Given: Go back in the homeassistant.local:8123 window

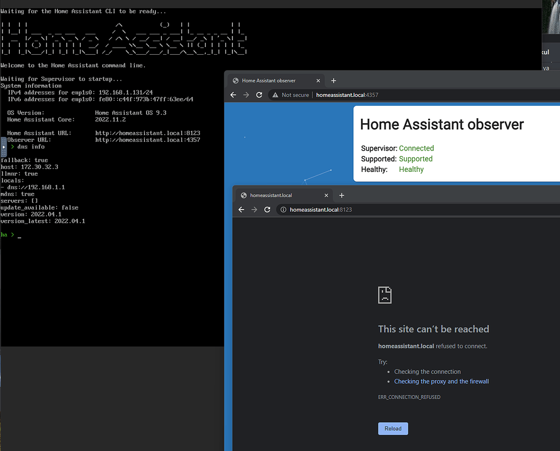Looking at the screenshot, I should (x=241, y=210).
